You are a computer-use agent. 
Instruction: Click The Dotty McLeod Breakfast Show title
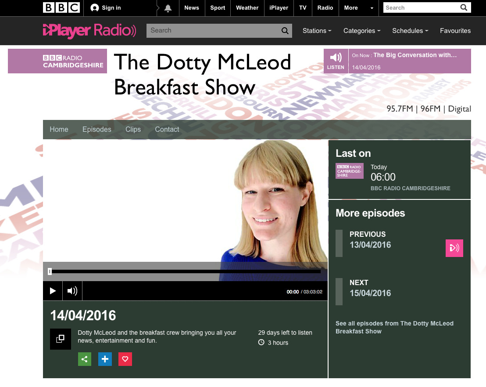202,75
